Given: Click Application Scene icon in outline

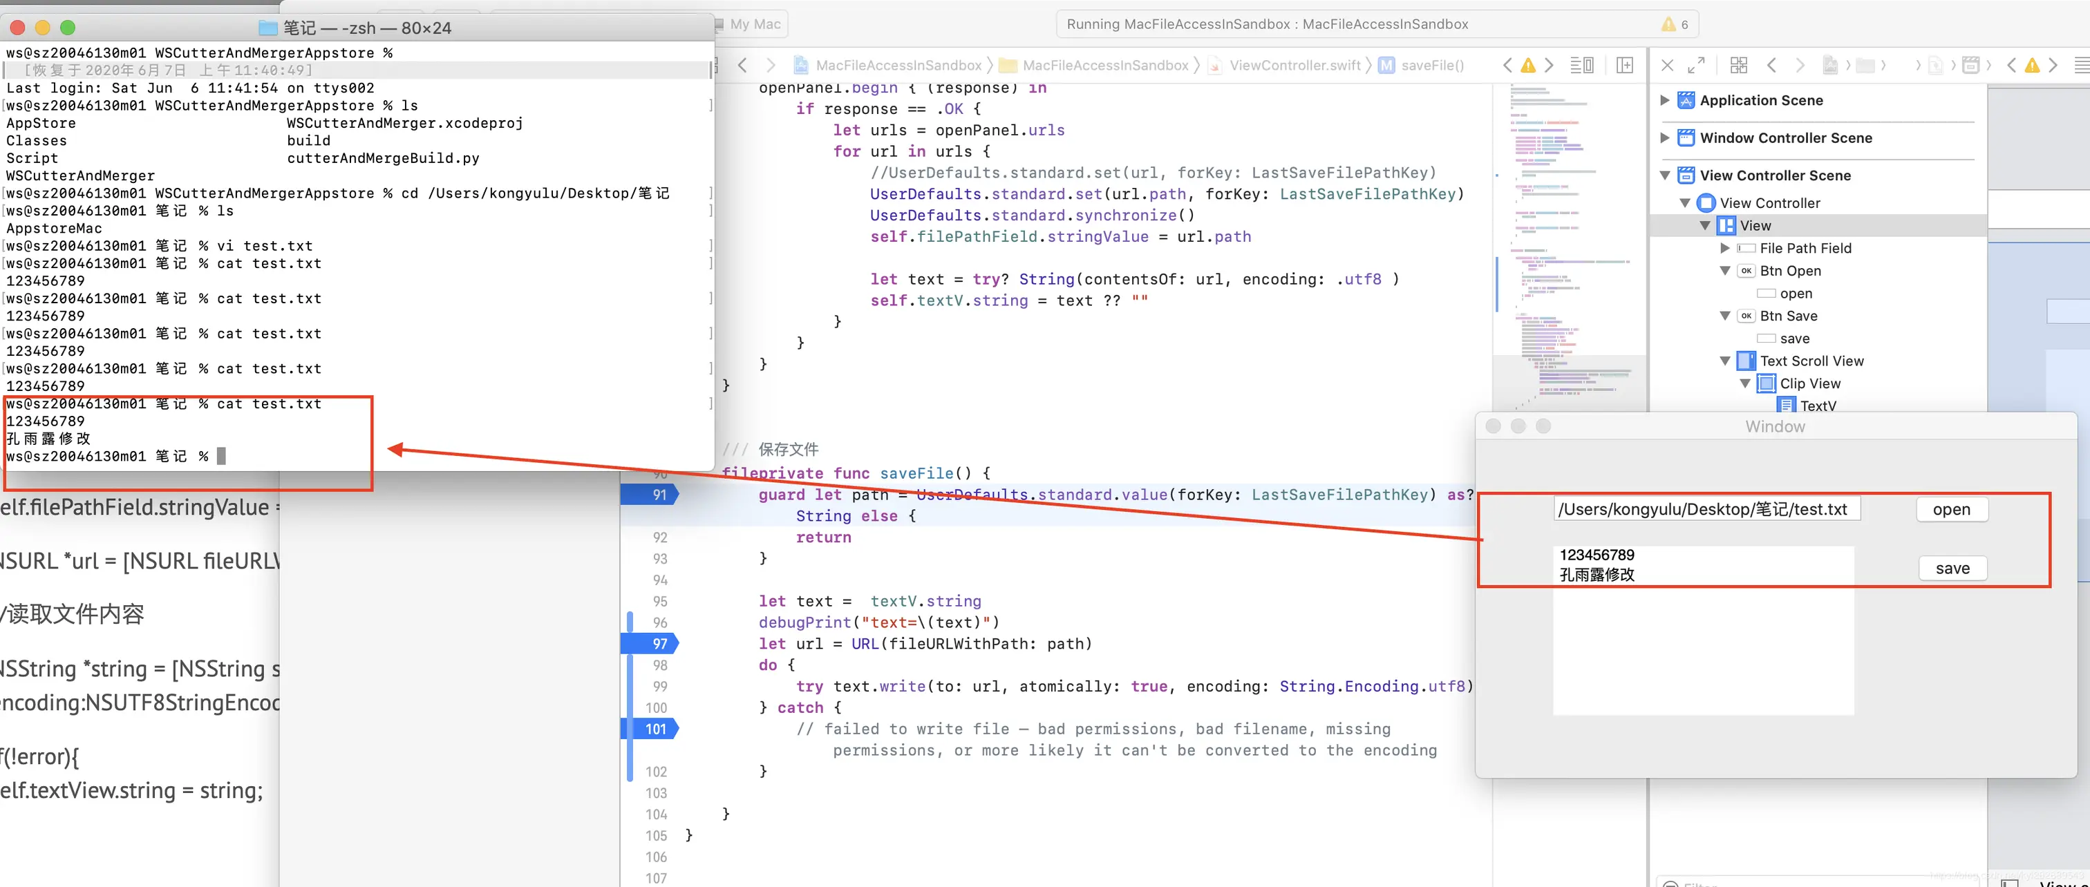Looking at the screenshot, I should [x=1686, y=101].
